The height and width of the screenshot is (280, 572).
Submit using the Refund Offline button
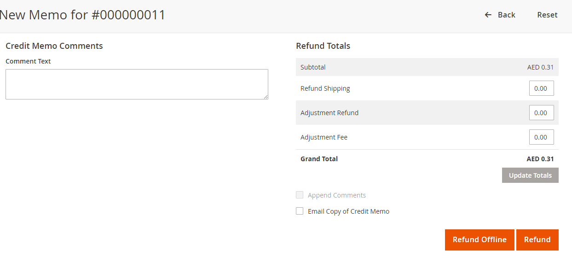[479, 240]
